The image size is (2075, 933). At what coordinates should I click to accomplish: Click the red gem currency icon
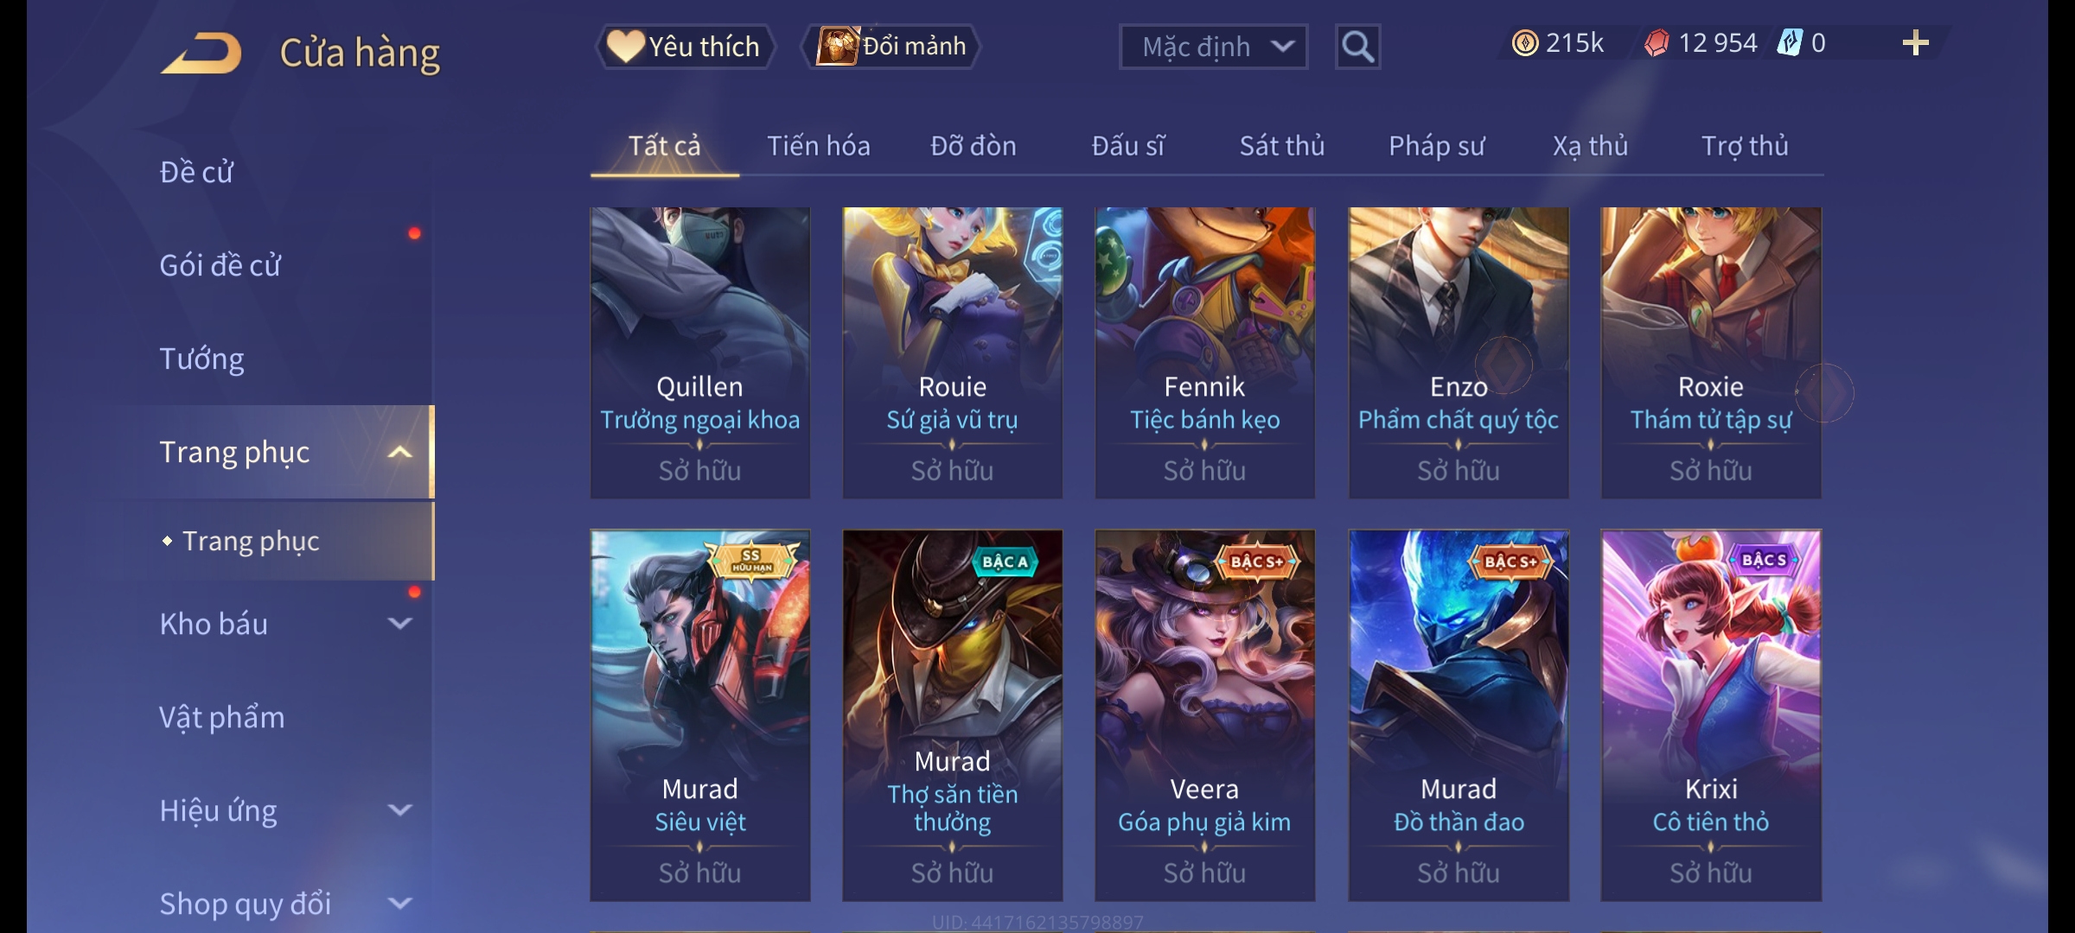coord(1657,43)
